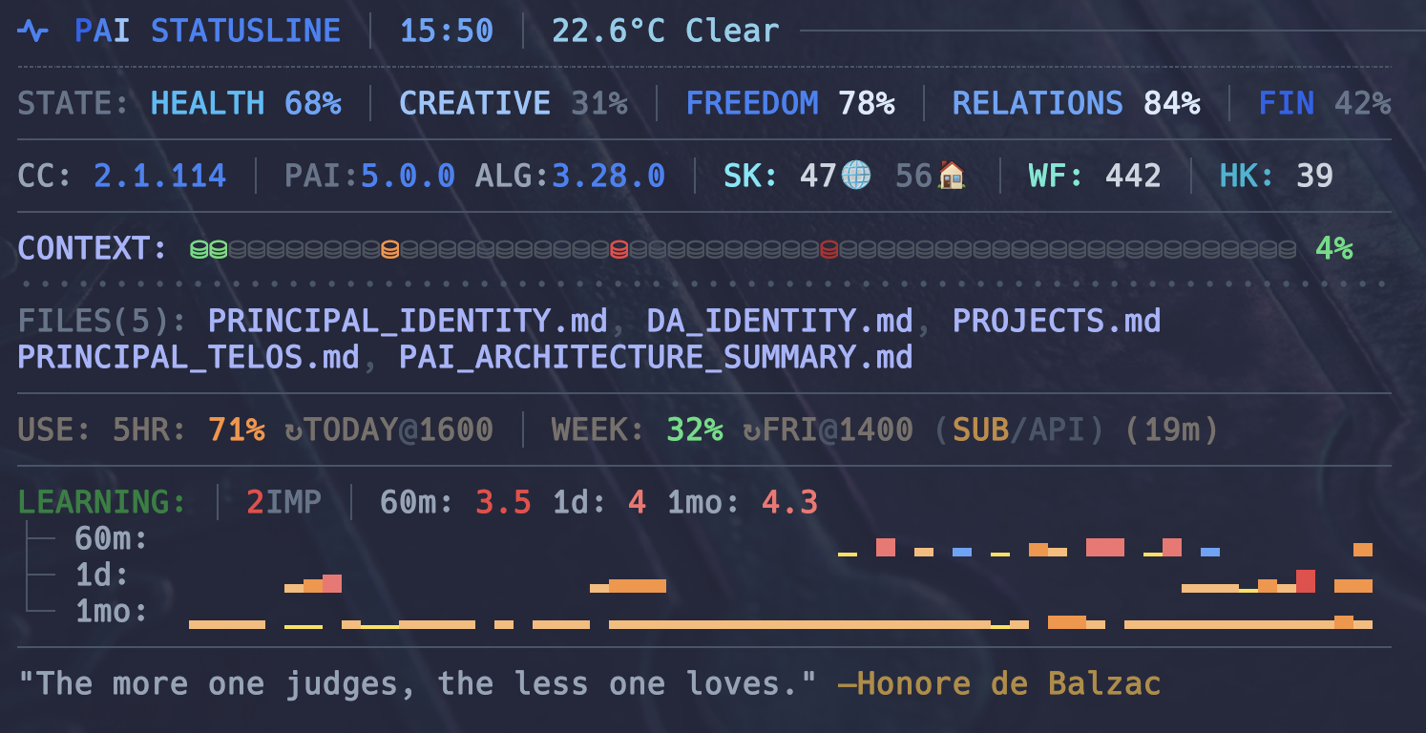Click the first green coin in the CONTEXT meter
This screenshot has width=1426, height=733.
(x=198, y=248)
